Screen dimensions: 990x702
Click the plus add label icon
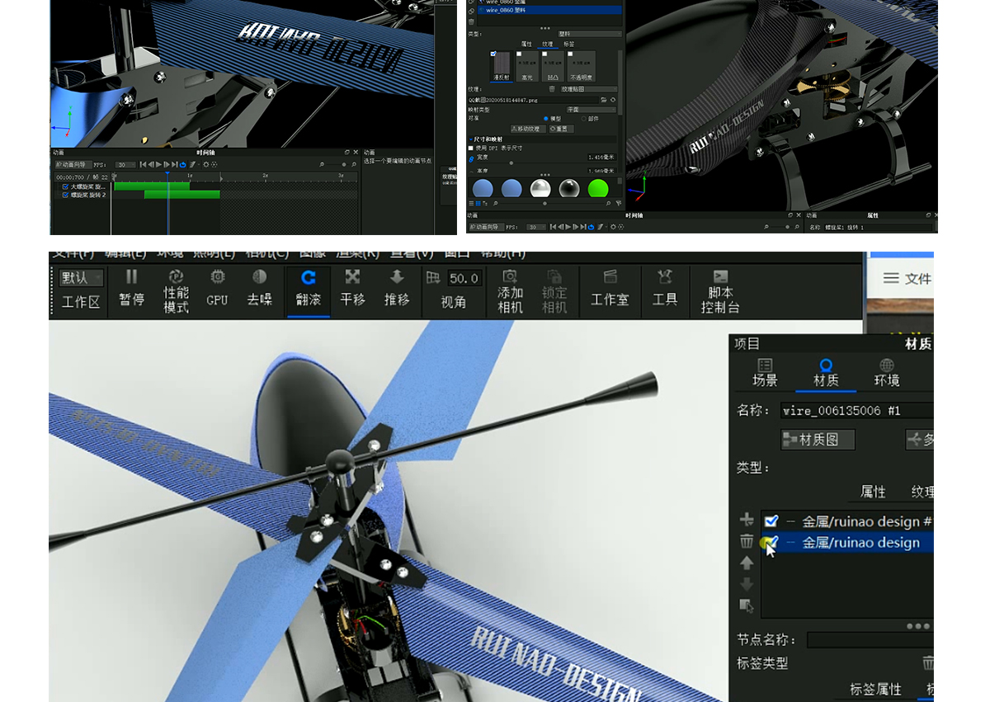point(747,520)
